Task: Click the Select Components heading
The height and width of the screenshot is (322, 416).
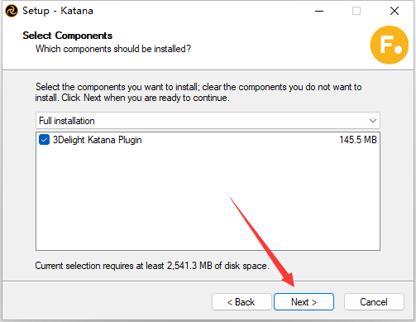Action: coord(68,36)
